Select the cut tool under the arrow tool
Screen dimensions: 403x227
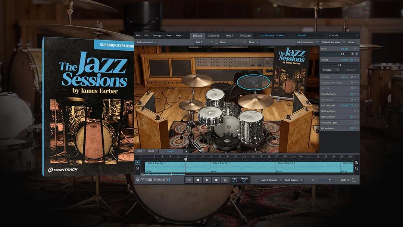tap(138, 168)
